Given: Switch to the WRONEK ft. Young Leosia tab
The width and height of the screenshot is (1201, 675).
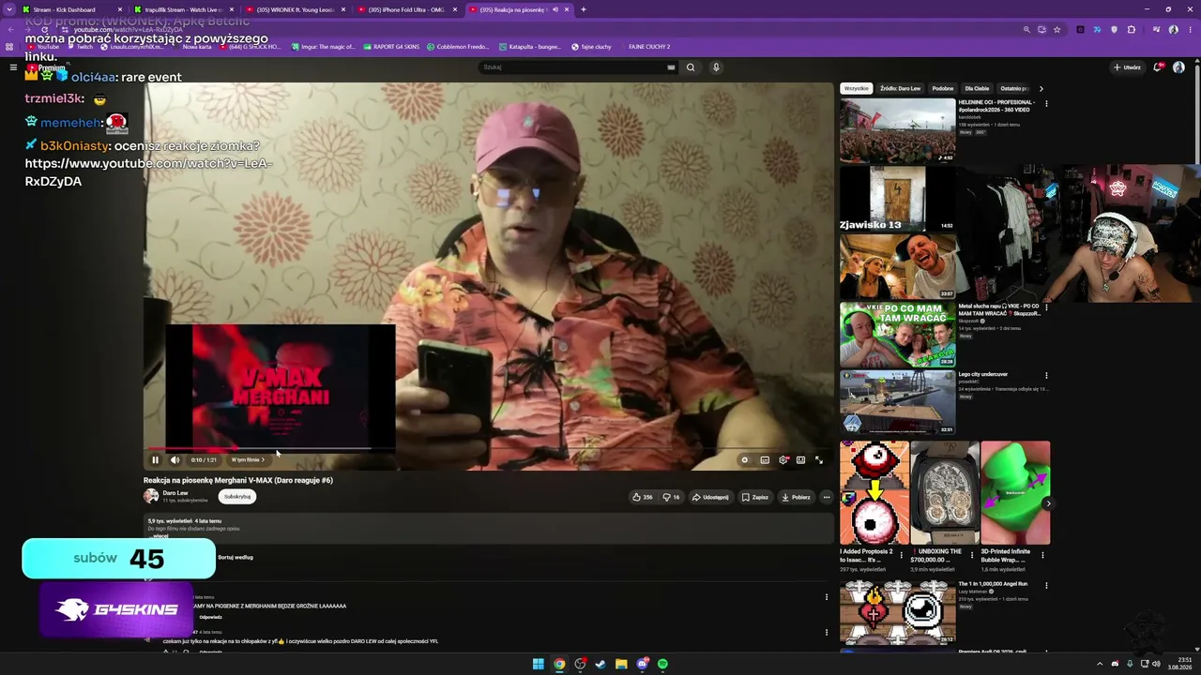Looking at the screenshot, I should [x=296, y=9].
